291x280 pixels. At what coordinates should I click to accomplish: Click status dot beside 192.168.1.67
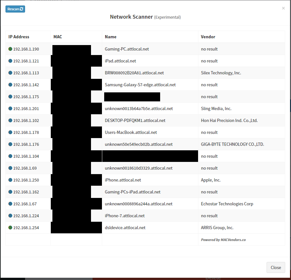click(10, 204)
